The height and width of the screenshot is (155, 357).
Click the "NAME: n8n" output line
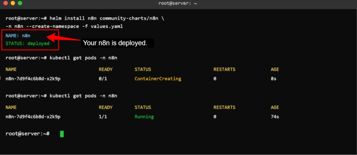point(18,36)
